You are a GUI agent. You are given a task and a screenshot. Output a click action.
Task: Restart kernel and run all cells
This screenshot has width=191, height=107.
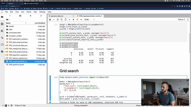pos(81,20)
